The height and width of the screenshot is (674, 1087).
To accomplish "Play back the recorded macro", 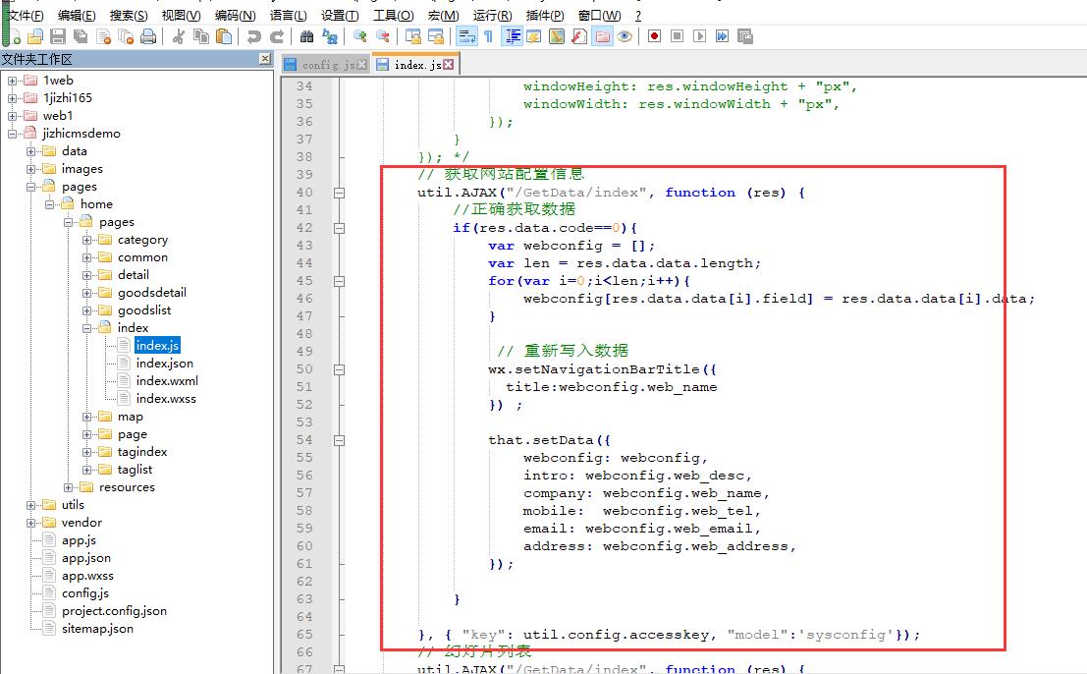I will coord(699,36).
